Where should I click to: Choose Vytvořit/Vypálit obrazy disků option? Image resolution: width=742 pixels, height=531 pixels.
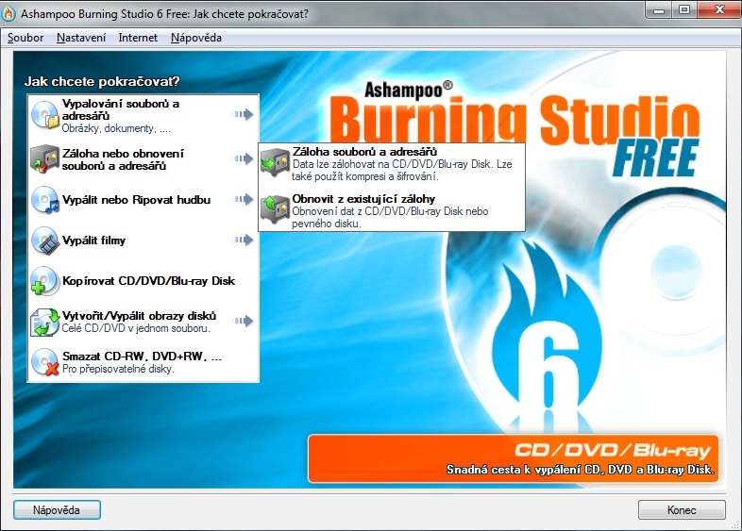[x=143, y=322]
